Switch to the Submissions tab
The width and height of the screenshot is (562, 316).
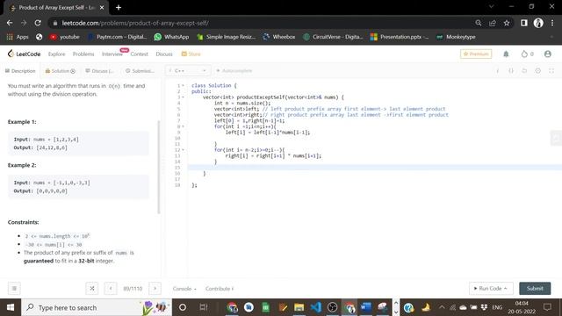click(x=140, y=71)
